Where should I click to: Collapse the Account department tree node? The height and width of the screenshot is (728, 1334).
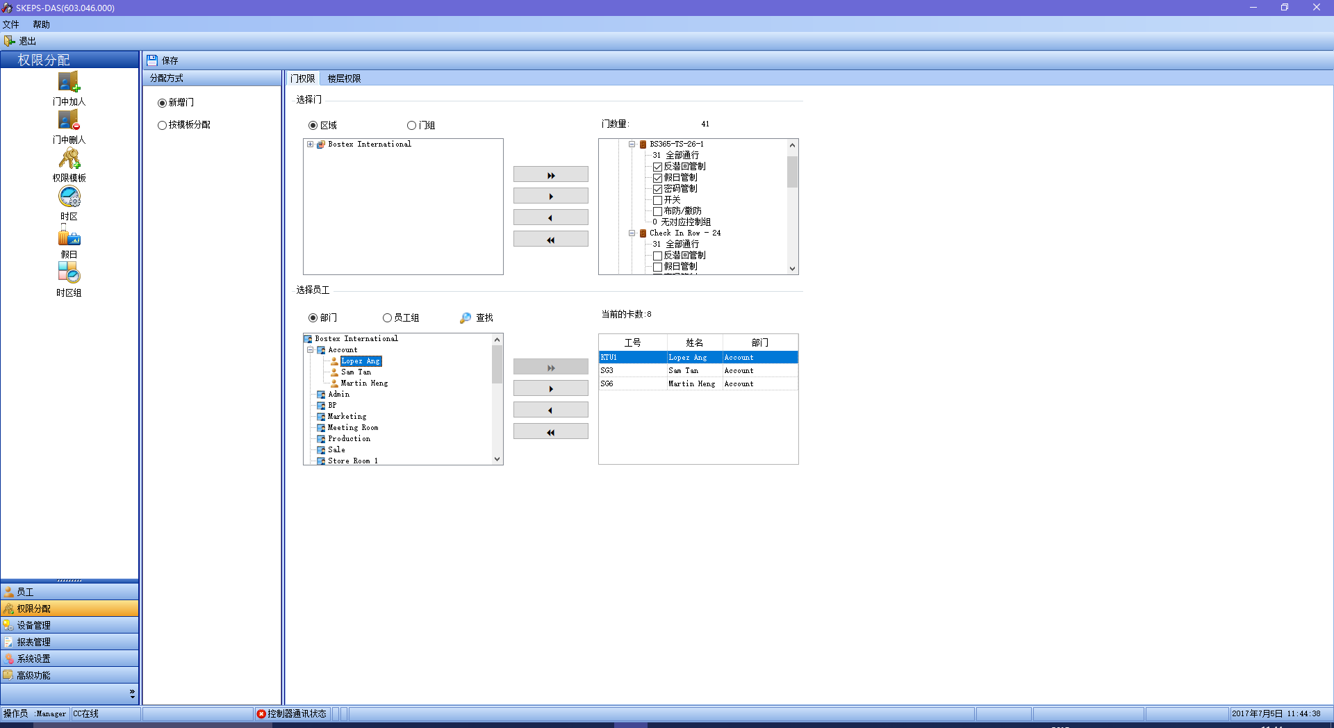click(x=310, y=350)
